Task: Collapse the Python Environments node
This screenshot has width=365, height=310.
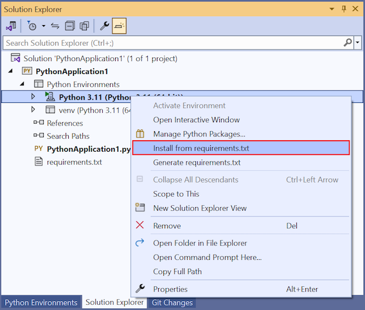Action: (22, 84)
